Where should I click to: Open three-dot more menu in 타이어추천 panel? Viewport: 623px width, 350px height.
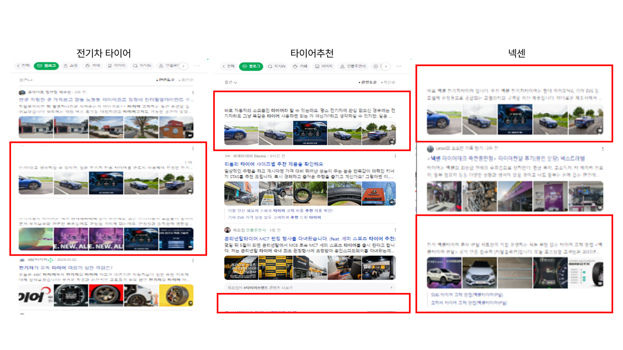[x=399, y=66]
